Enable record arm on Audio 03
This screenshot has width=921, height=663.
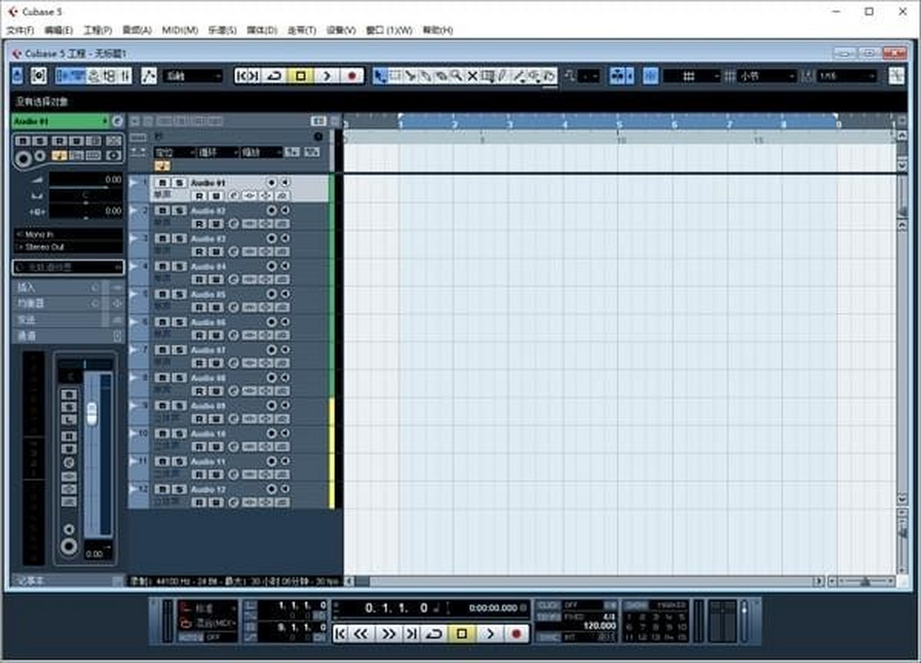point(200,249)
